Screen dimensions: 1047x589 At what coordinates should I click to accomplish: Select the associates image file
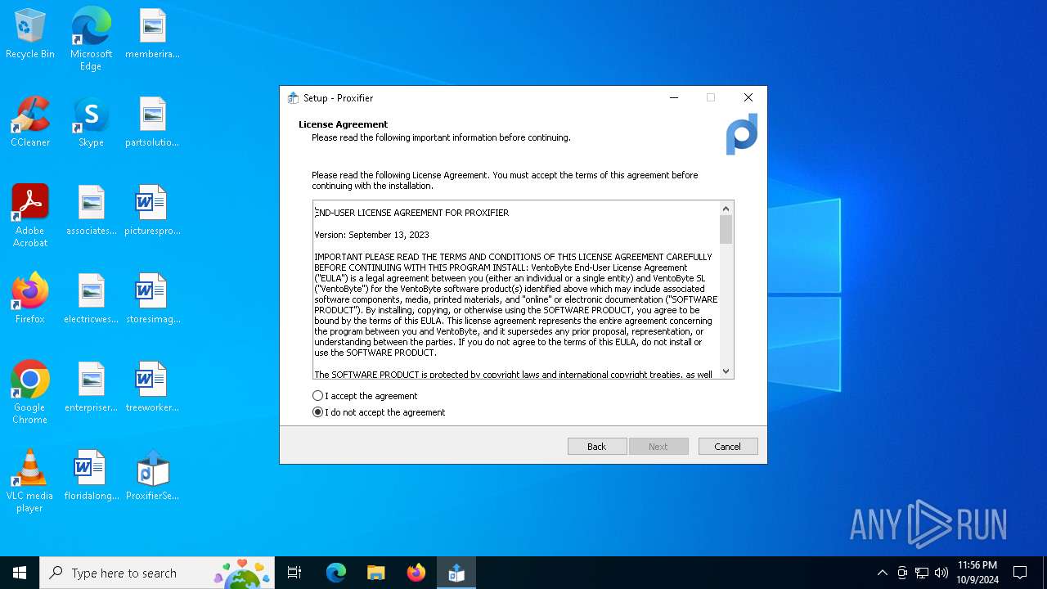coord(91,211)
